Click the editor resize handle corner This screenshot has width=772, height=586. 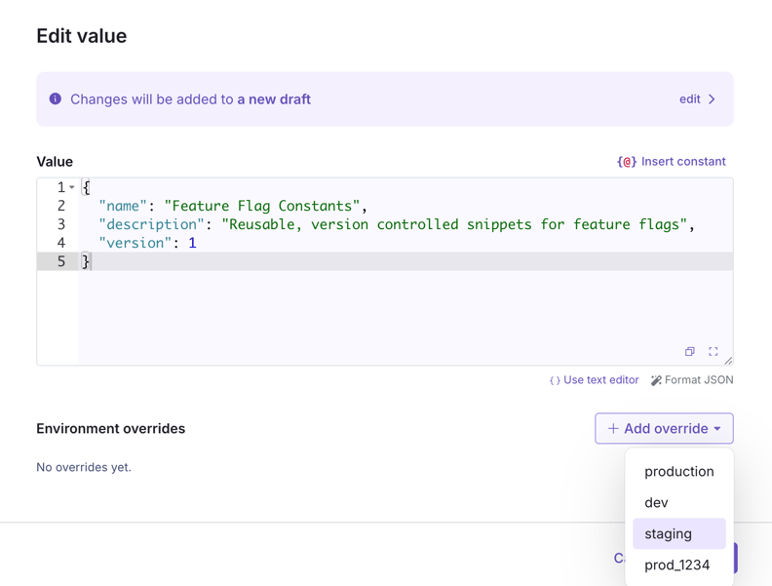[728, 361]
